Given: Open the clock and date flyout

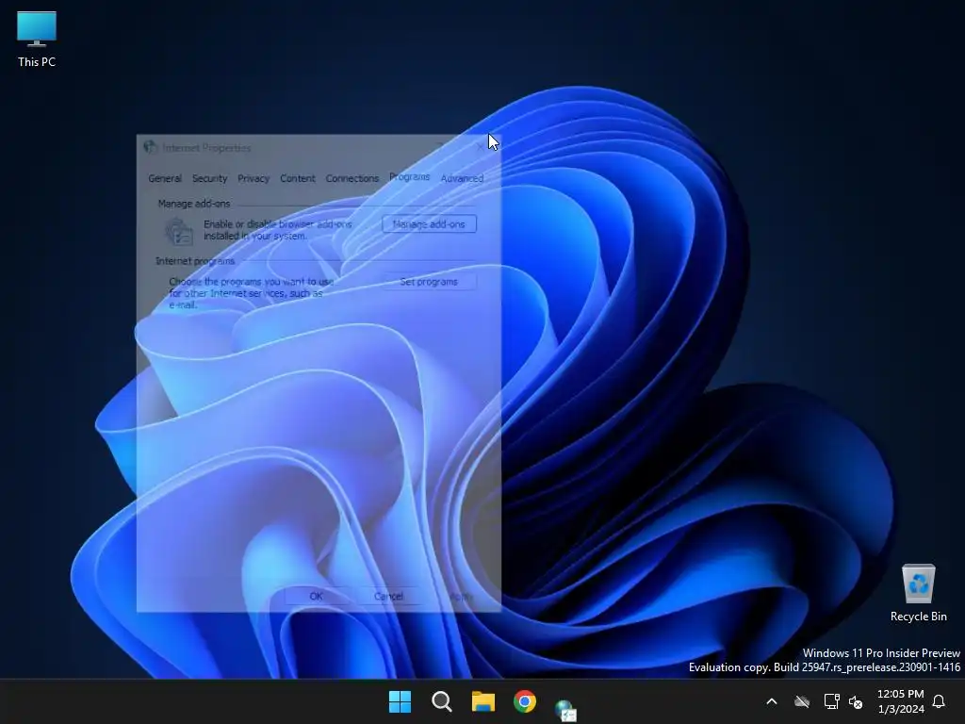Looking at the screenshot, I should (x=900, y=701).
